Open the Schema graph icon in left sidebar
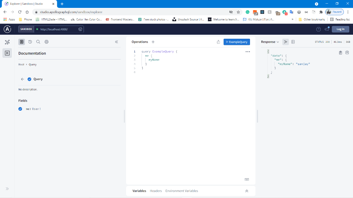 7,42
